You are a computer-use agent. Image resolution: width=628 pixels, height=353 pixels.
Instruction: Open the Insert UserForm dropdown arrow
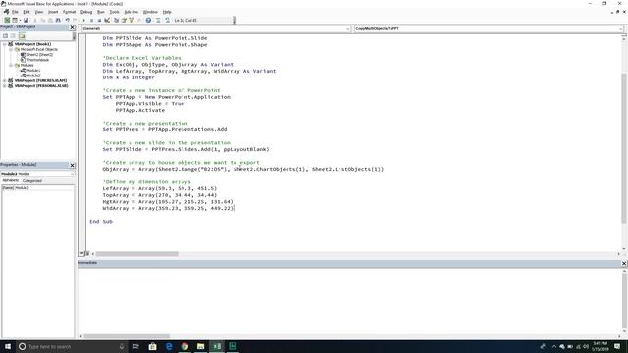20,20
